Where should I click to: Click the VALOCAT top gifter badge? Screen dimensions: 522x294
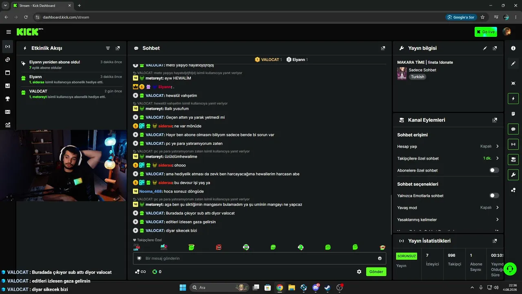[x=268, y=60]
